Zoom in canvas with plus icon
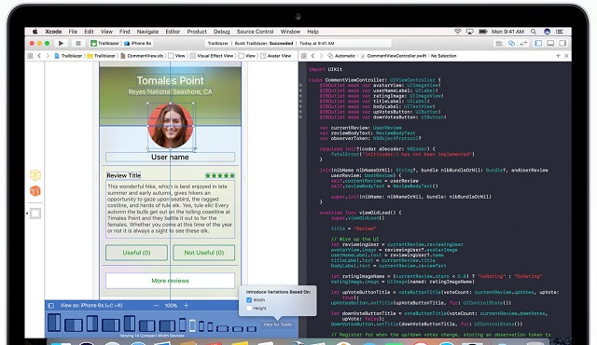Viewport: 597px width, 345px height. [x=187, y=306]
